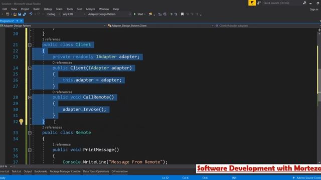Click the Start debugging button
Viewport: 321px width, 180px height.
coord(138,14)
